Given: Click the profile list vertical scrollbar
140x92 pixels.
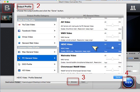Looking at the screenshot, I should pyautogui.click(x=122, y=33).
